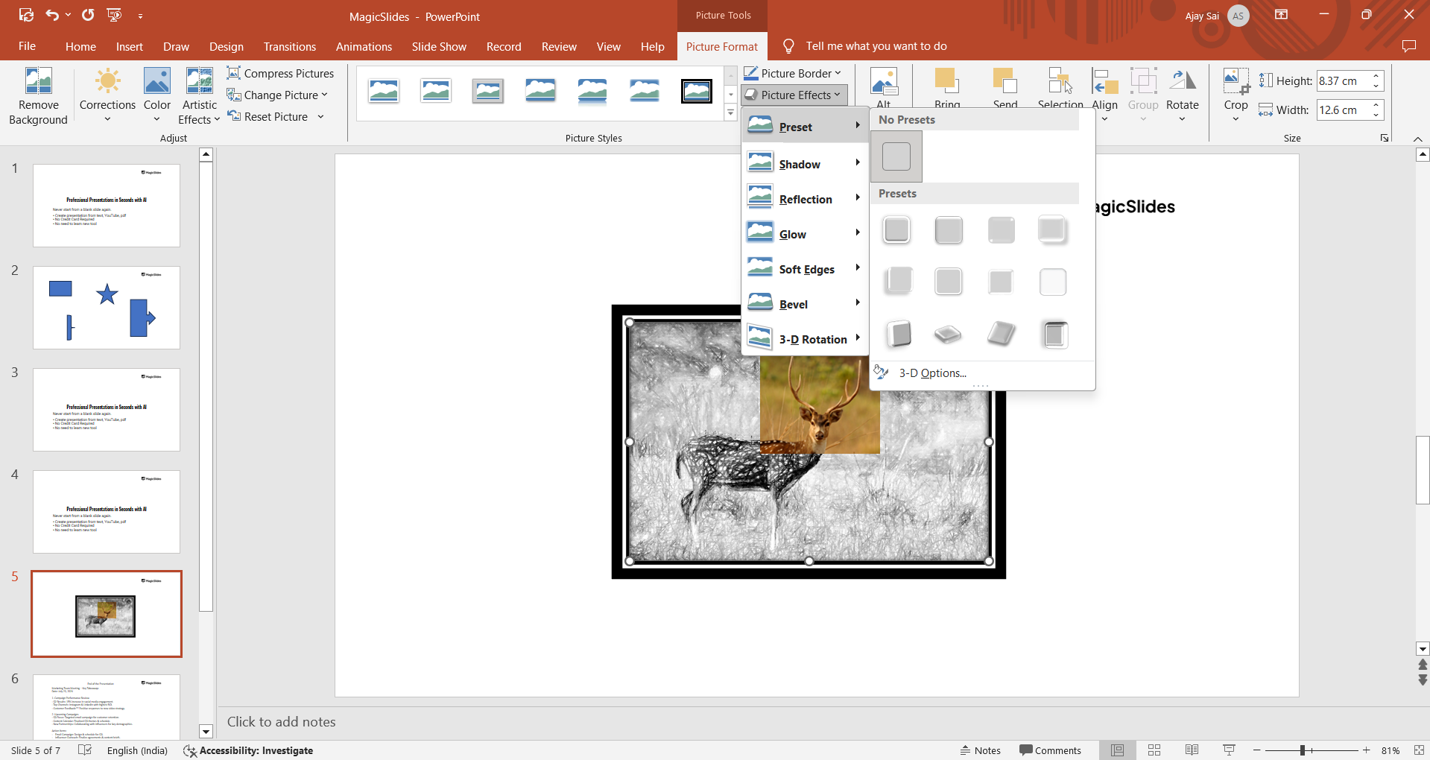
Task: Open the Picture Border dropdown
Action: [792, 73]
